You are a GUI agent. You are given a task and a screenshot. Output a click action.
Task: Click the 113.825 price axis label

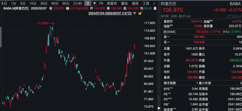coord(149,31)
